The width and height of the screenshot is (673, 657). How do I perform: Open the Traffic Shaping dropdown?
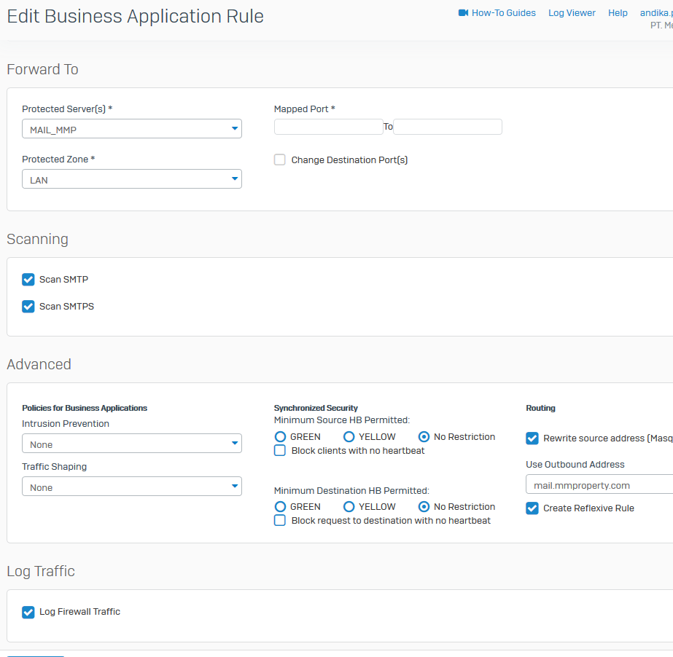[132, 487]
